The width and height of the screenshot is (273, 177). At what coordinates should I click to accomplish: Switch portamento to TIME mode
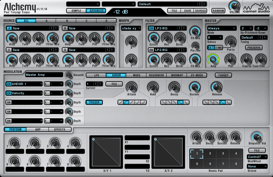coord(219,48)
